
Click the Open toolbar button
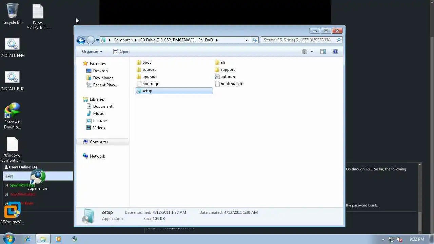pos(121,52)
